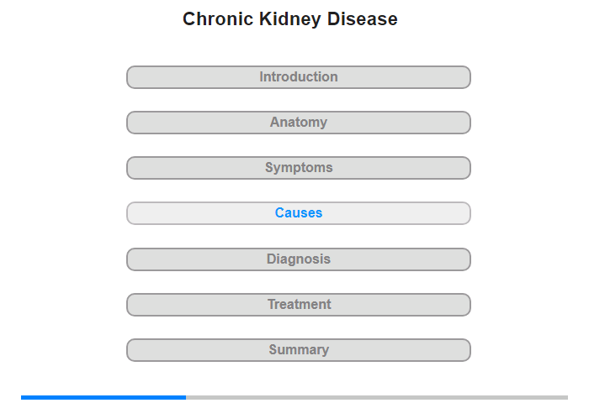Click the blue filled progress bar portion
Image resolution: width=589 pixels, height=403 pixels.
pyautogui.click(x=103, y=397)
